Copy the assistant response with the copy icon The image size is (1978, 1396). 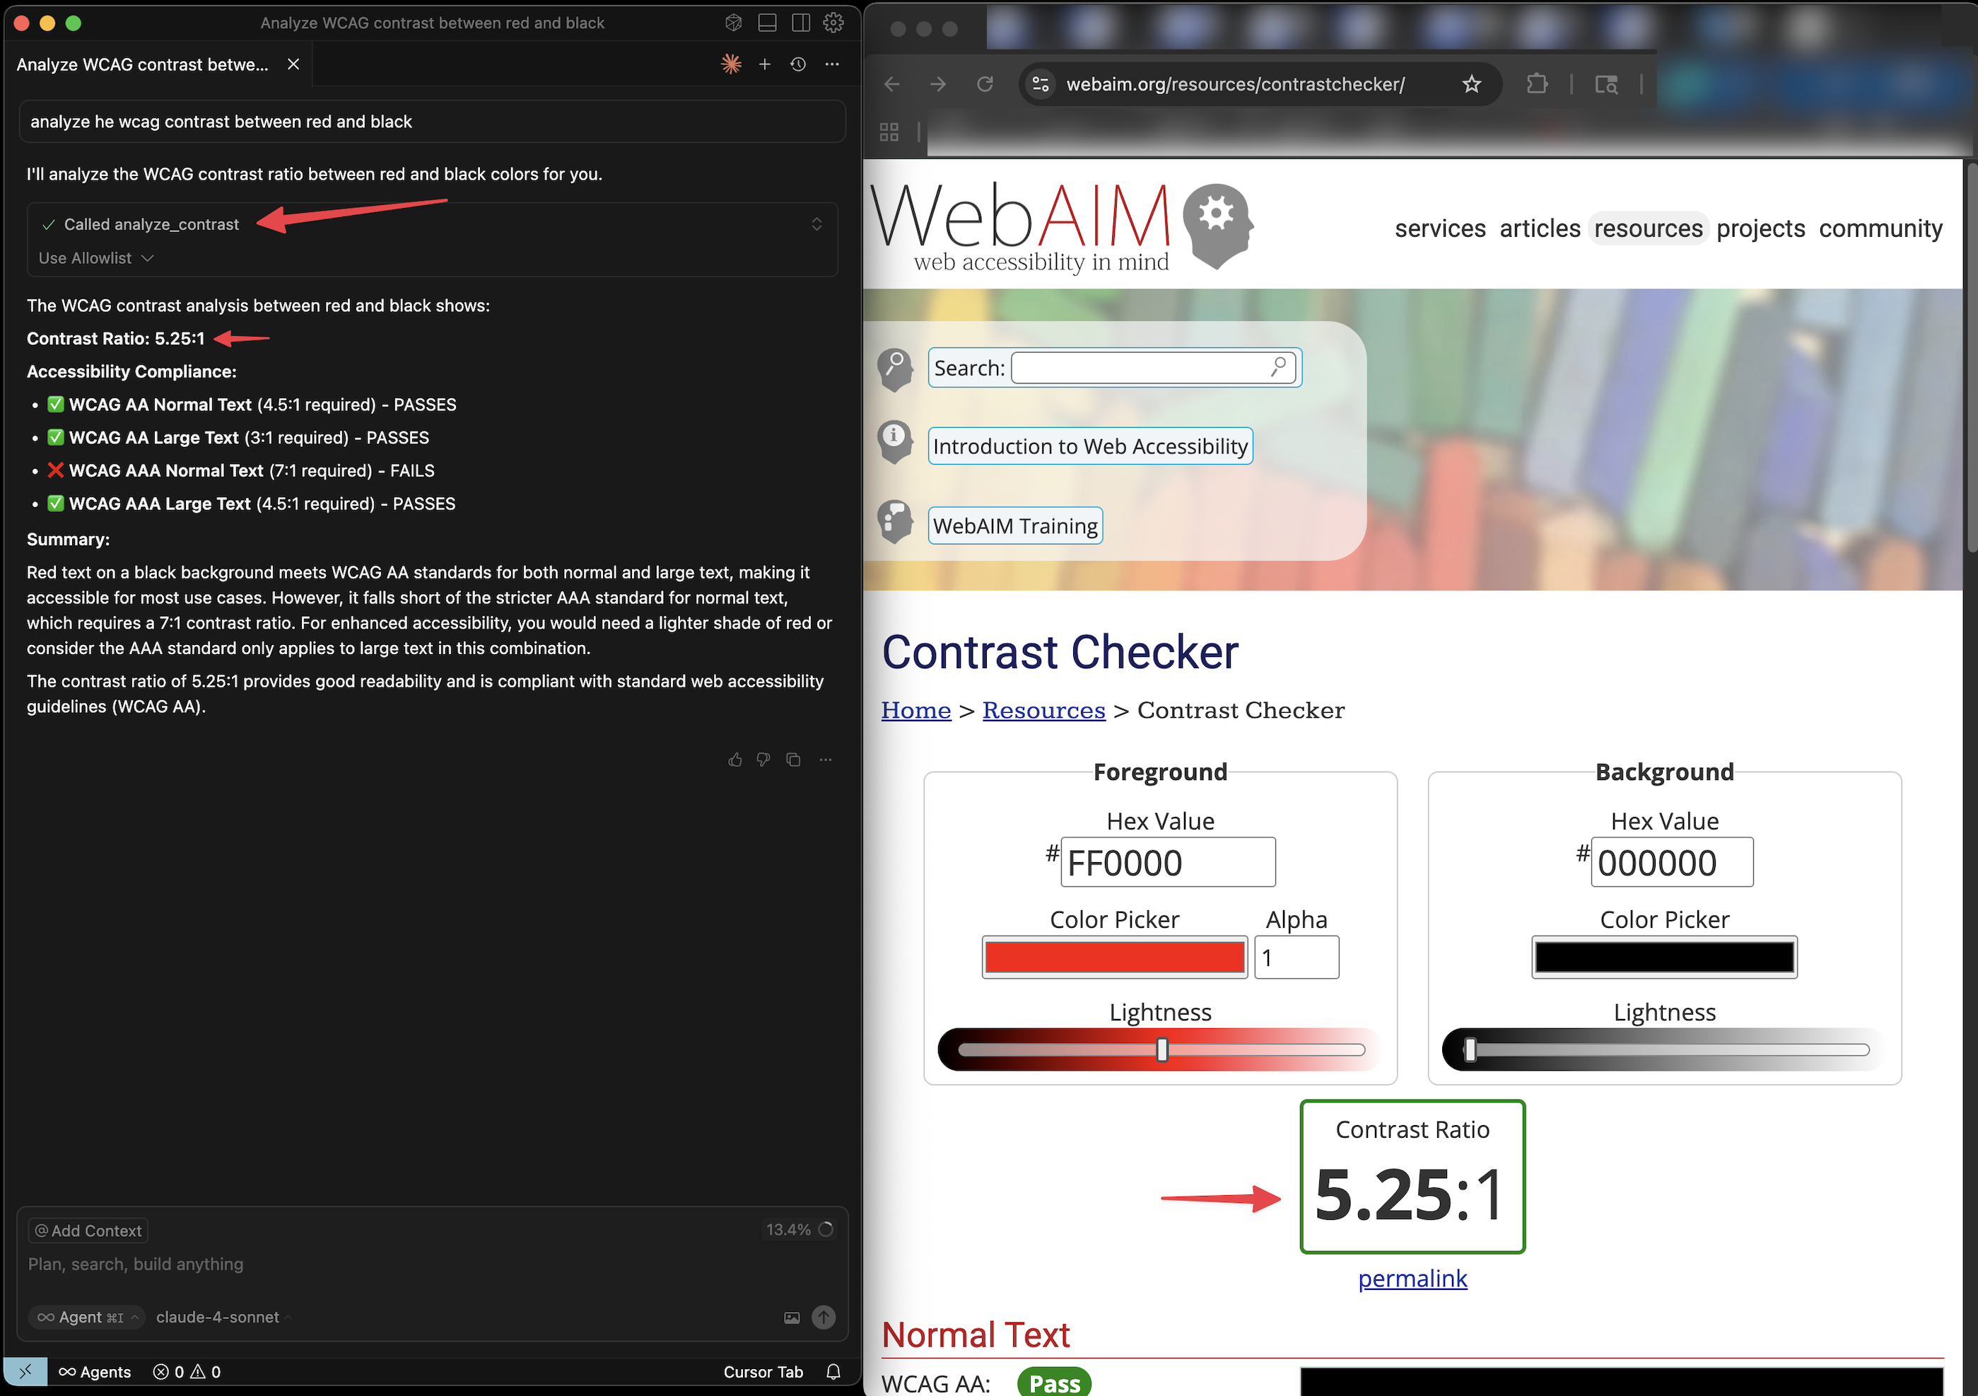(x=792, y=760)
